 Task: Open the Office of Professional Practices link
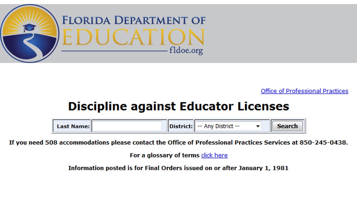(304, 91)
